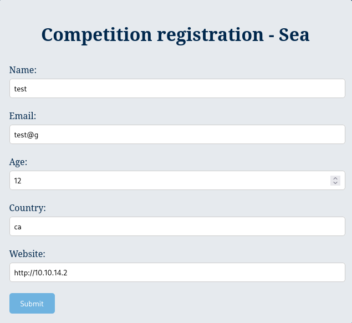
Task: Click the "Email:" label
Action: click(x=23, y=116)
